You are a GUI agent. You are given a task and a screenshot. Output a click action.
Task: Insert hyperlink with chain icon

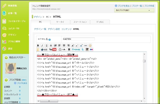(86, 45)
